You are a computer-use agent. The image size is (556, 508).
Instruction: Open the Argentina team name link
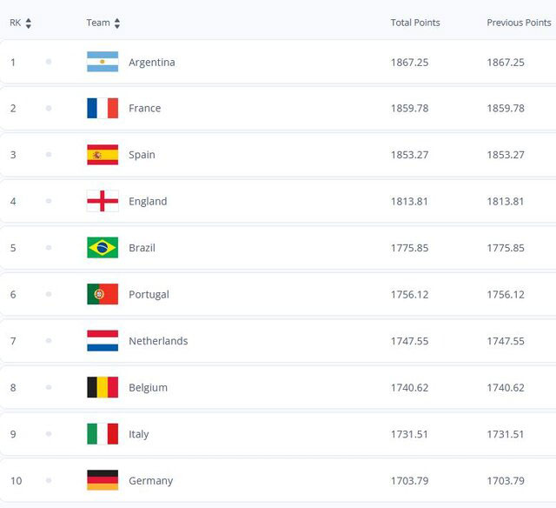[x=152, y=63]
